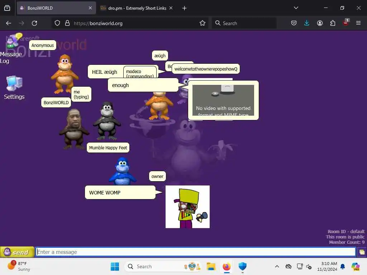Close the dro.pm tab
Screen dimensions: 367x275
(171, 8)
